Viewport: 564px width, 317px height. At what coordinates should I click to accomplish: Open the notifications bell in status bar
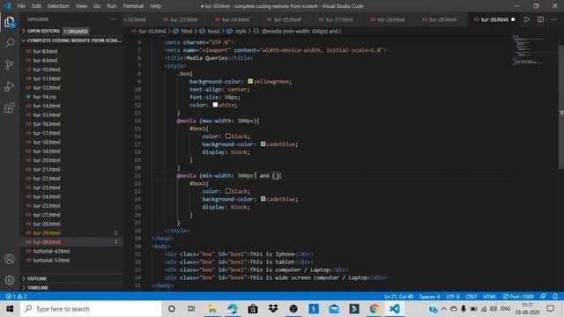coord(555,297)
